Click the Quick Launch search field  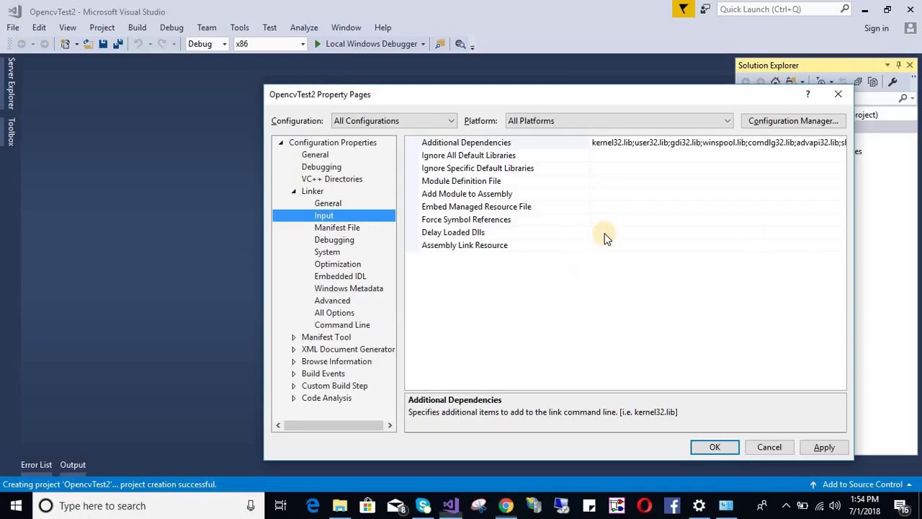click(x=784, y=9)
